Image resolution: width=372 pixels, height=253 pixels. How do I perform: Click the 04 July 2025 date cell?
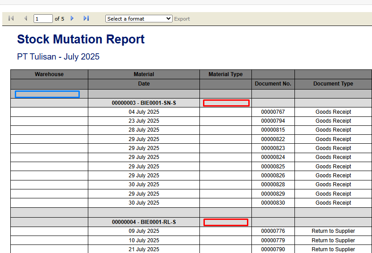coord(144,112)
